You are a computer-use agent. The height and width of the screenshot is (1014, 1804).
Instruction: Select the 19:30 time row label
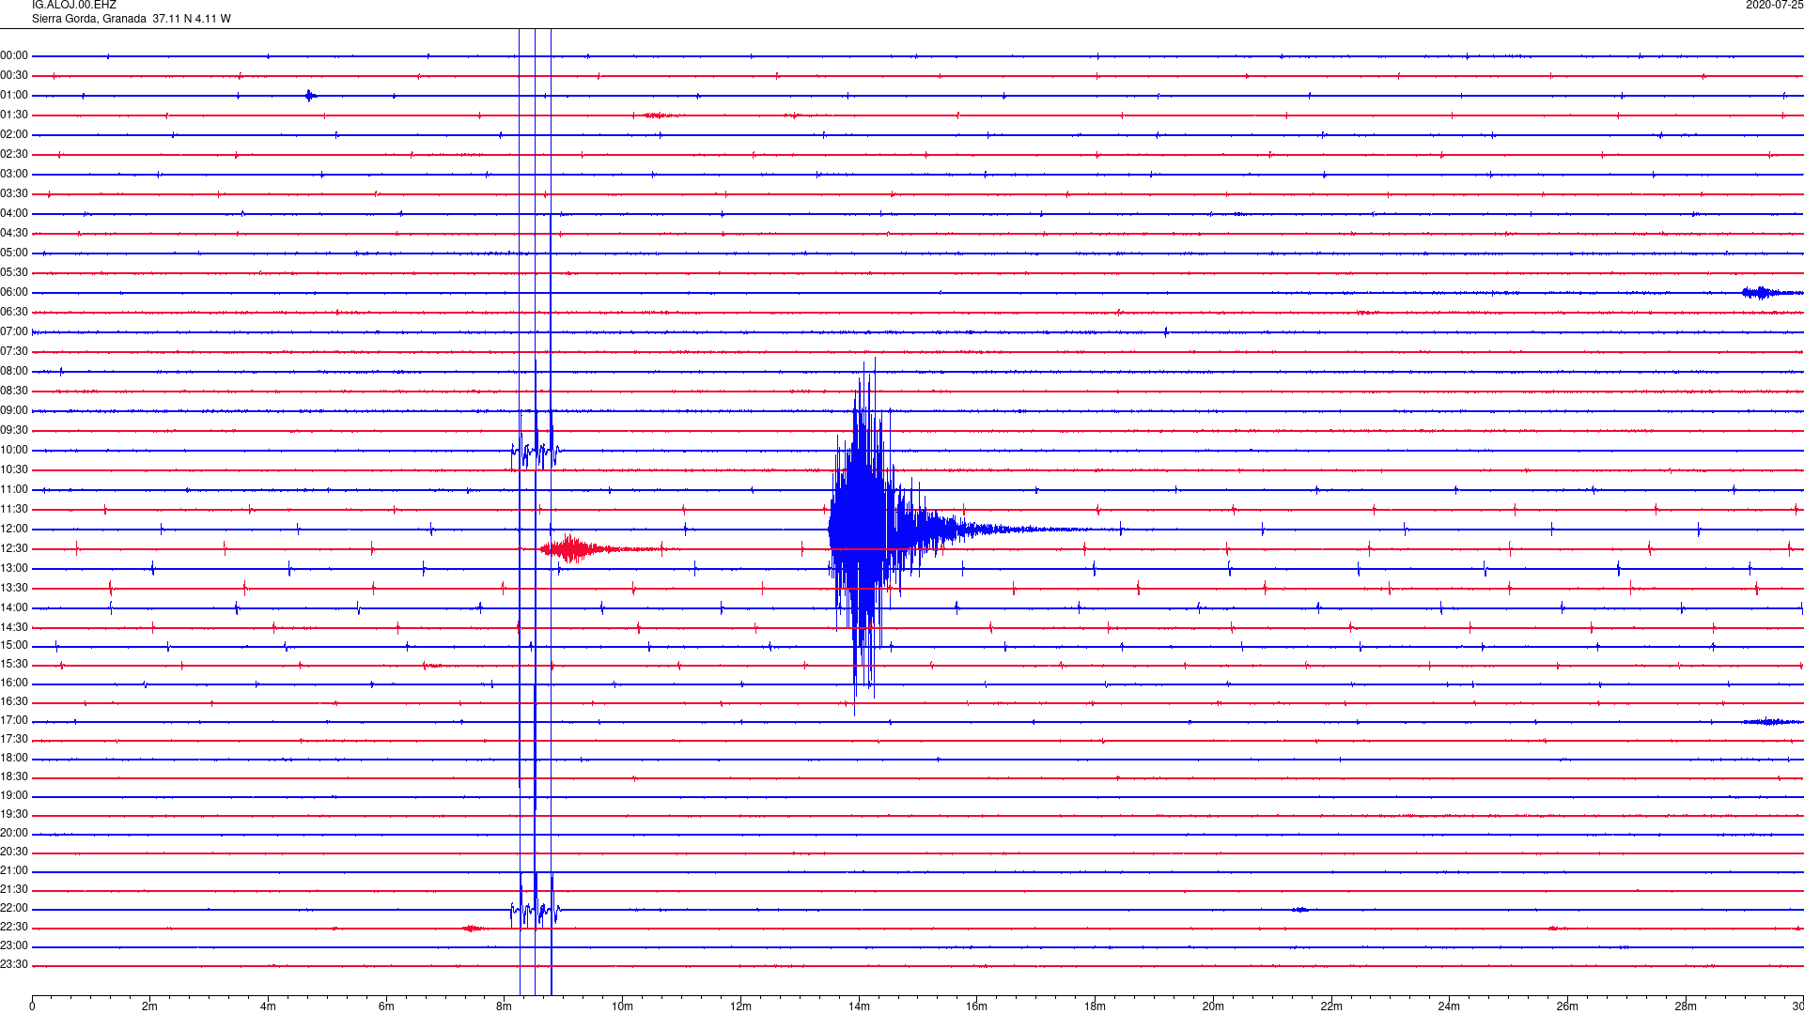[14, 815]
